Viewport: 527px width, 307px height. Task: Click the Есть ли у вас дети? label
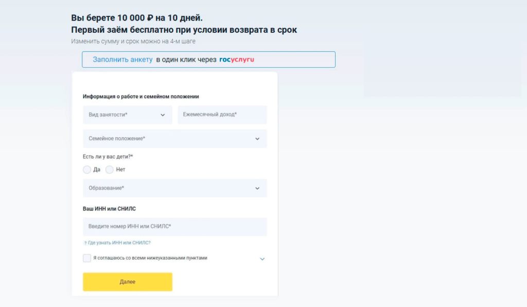pos(108,157)
